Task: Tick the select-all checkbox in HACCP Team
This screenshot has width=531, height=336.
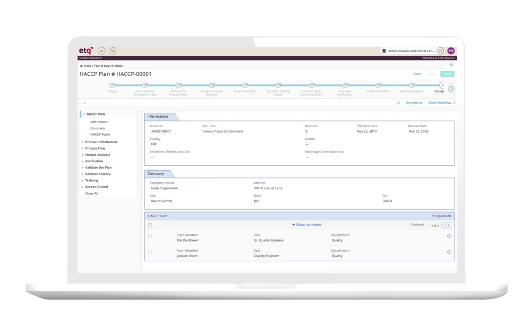Action: pyautogui.click(x=150, y=225)
